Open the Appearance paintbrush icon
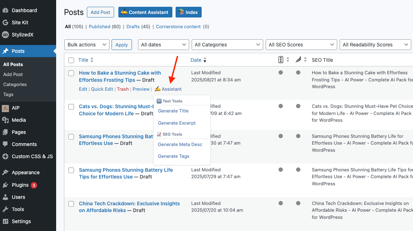The width and height of the screenshot is (413, 231). [x=5, y=172]
